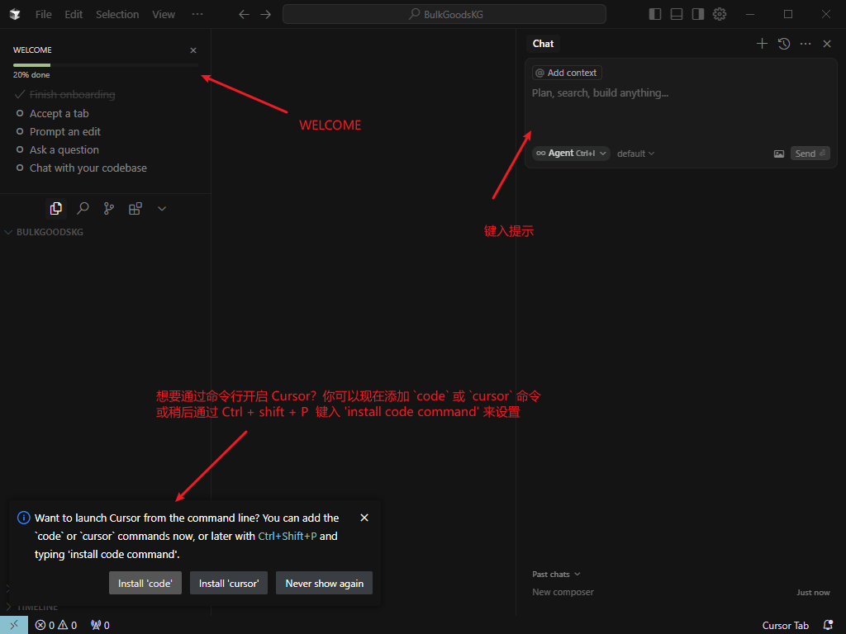Toggle the bottom panel layout
846x634 pixels.
(x=677, y=14)
